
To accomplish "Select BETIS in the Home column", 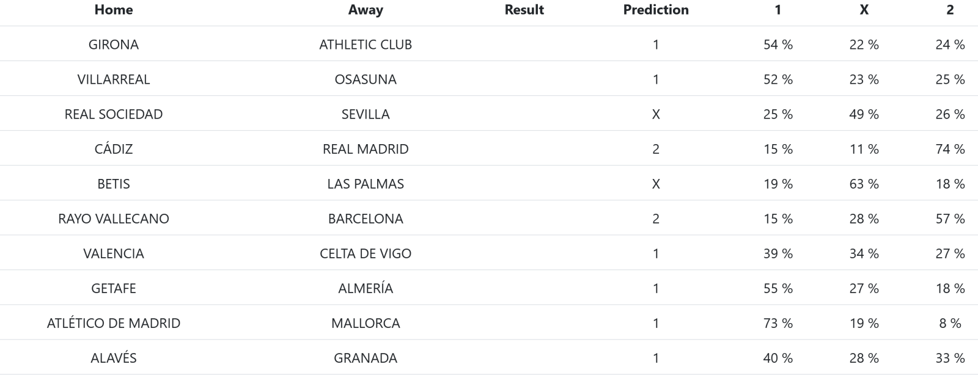I will click(113, 184).
